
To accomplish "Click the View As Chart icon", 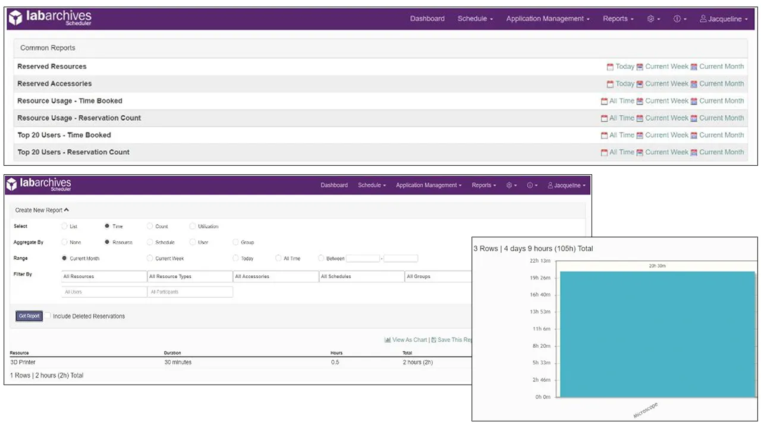I will pyautogui.click(x=388, y=340).
